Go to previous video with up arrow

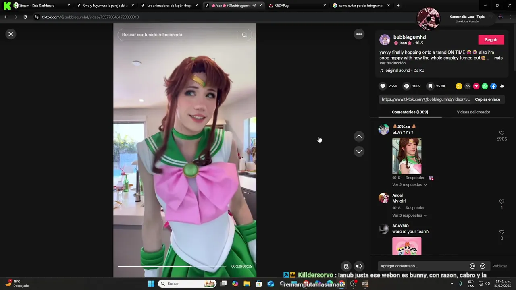point(359,137)
